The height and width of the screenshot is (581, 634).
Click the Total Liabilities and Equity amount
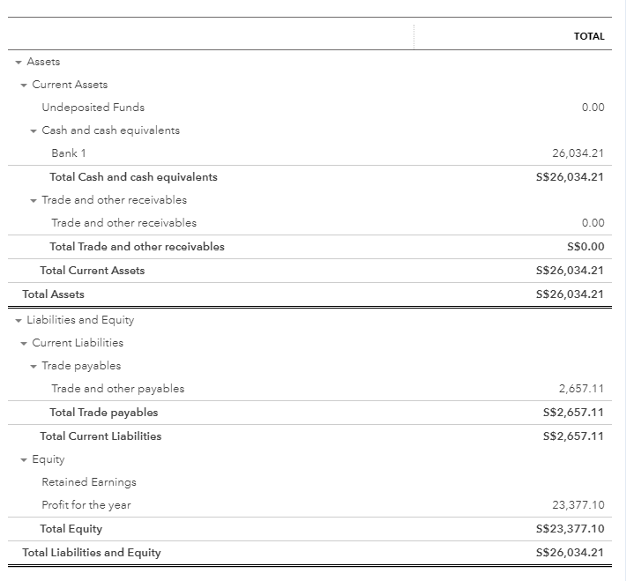click(570, 553)
